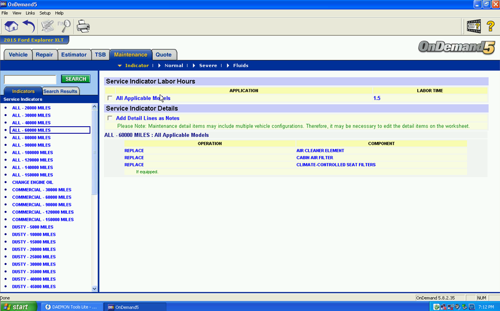Click the Safely Remove Hardware tray icon
Image resolution: width=500 pixels, height=311 pixels.
464,307
